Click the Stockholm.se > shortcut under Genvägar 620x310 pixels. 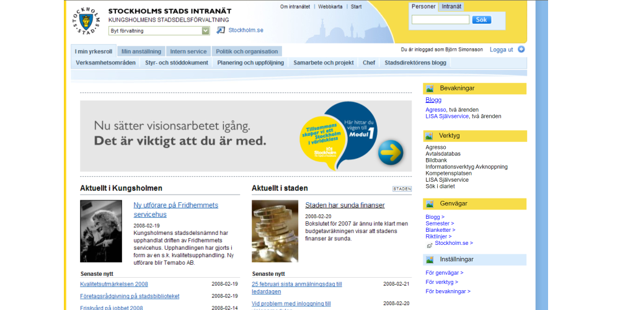click(x=454, y=243)
